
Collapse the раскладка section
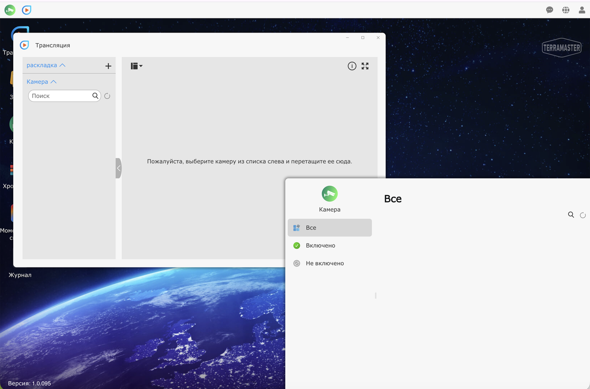point(46,65)
